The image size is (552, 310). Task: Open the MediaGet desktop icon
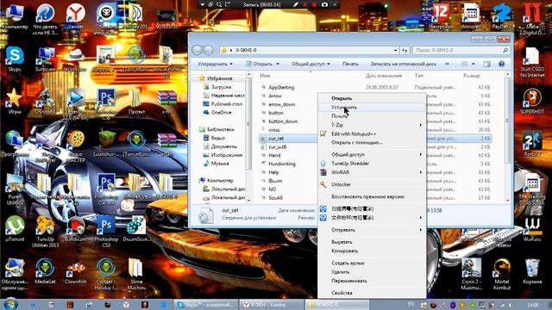[45, 271]
